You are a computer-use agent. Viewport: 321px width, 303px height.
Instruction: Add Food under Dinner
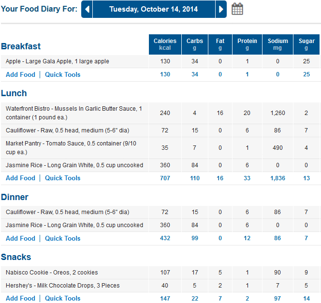20,238
